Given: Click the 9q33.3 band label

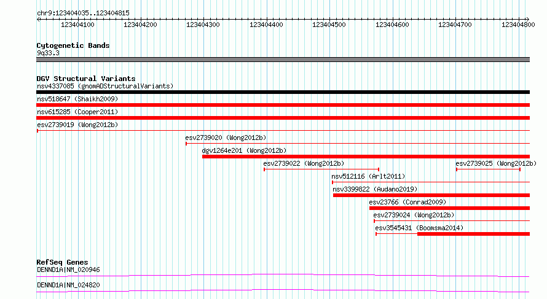Looking at the screenshot, I should [x=48, y=53].
